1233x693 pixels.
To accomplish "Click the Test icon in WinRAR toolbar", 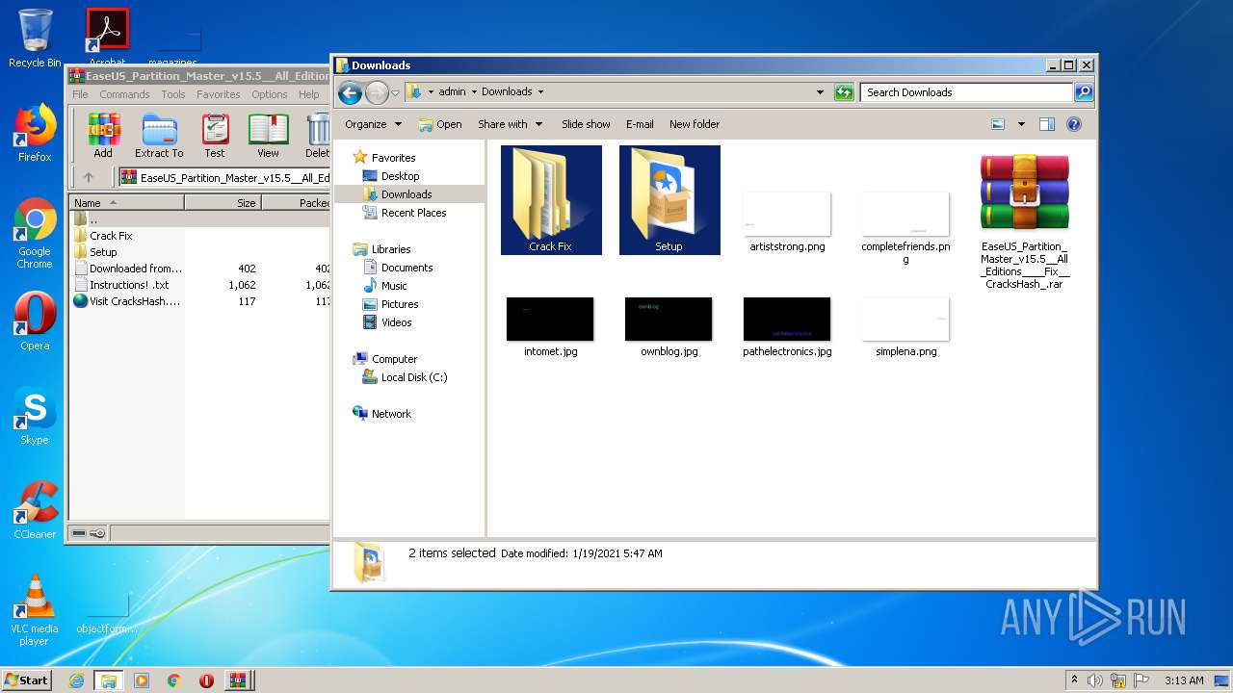I will [215, 135].
